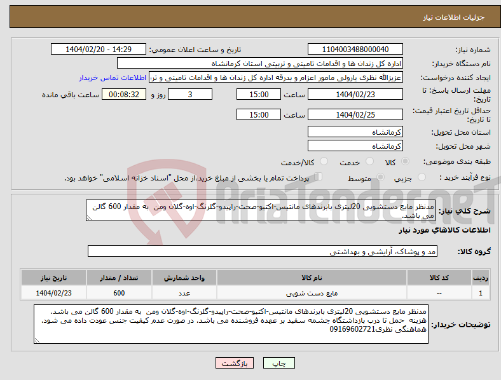Click section title اطلاعات کالاهای مورد نیاز
This screenshot has width=501, height=380.
[x=444, y=230]
